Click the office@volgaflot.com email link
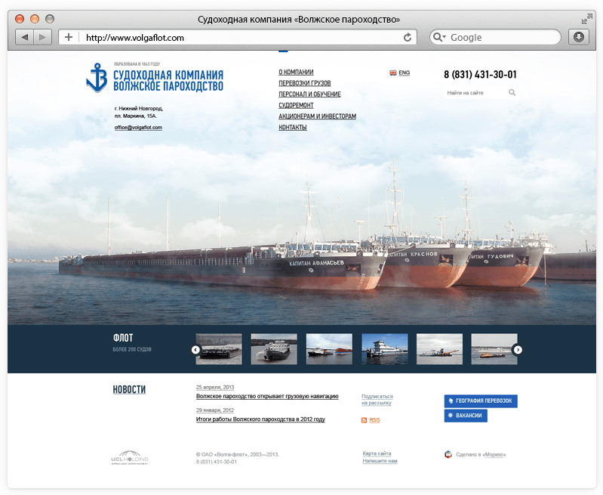Screen dimensions: 603x495 coord(138,128)
